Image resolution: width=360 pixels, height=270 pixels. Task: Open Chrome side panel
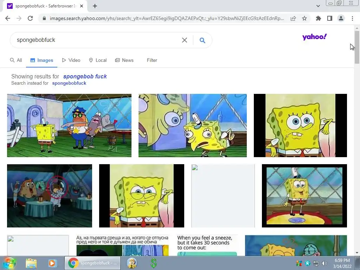tap(330, 18)
